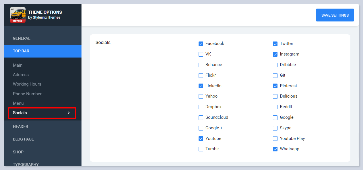Select the Phone Number submenu item
Image resolution: width=363 pixels, height=170 pixels.
point(27,94)
